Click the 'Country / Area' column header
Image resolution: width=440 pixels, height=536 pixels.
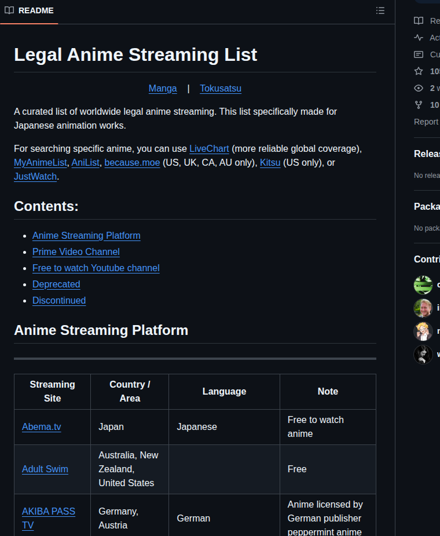(x=130, y=391)
